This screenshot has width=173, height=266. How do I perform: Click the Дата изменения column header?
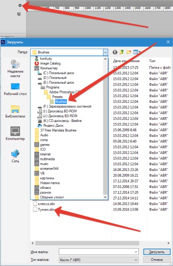click(x=126, y=61)
